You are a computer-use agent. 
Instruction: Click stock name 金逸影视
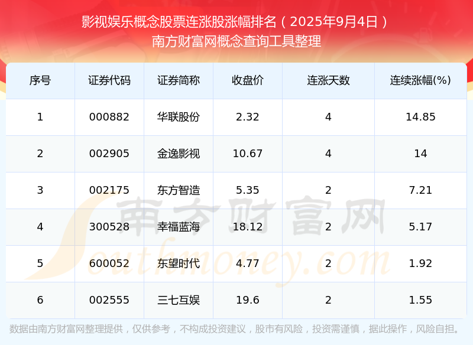[x=179, y=154]
